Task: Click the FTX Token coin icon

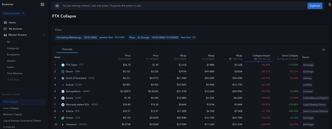Action: [63, 65]
